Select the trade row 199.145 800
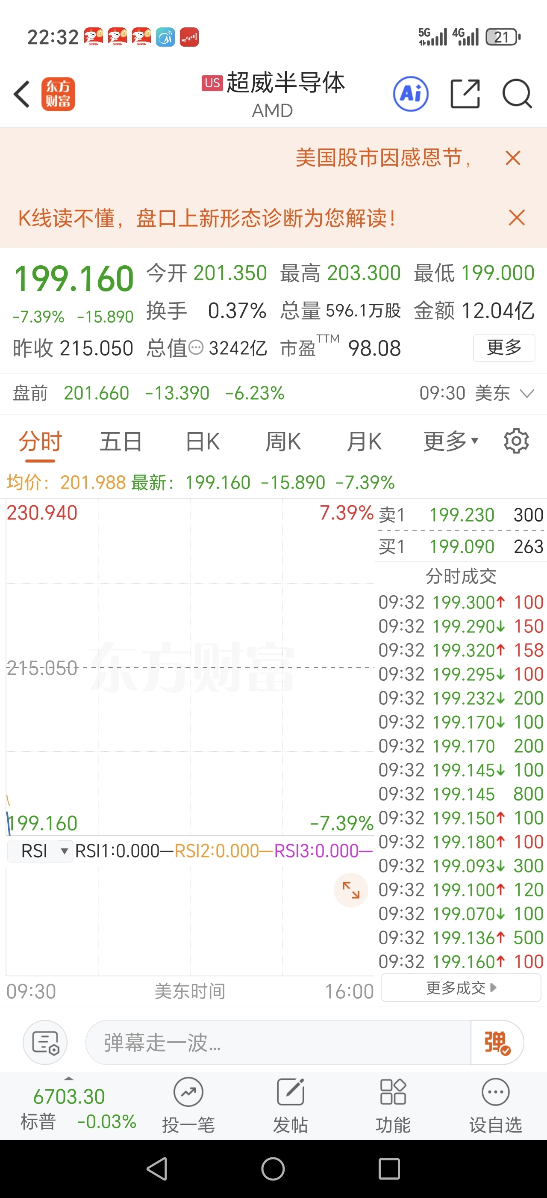This screenshot has height=1198, width=547. click(x=461, y=794)
